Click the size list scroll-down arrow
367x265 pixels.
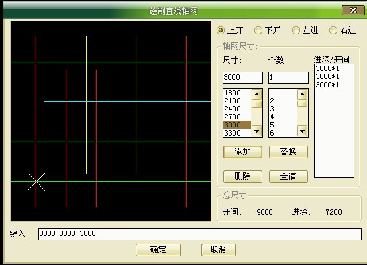(256, 131)
